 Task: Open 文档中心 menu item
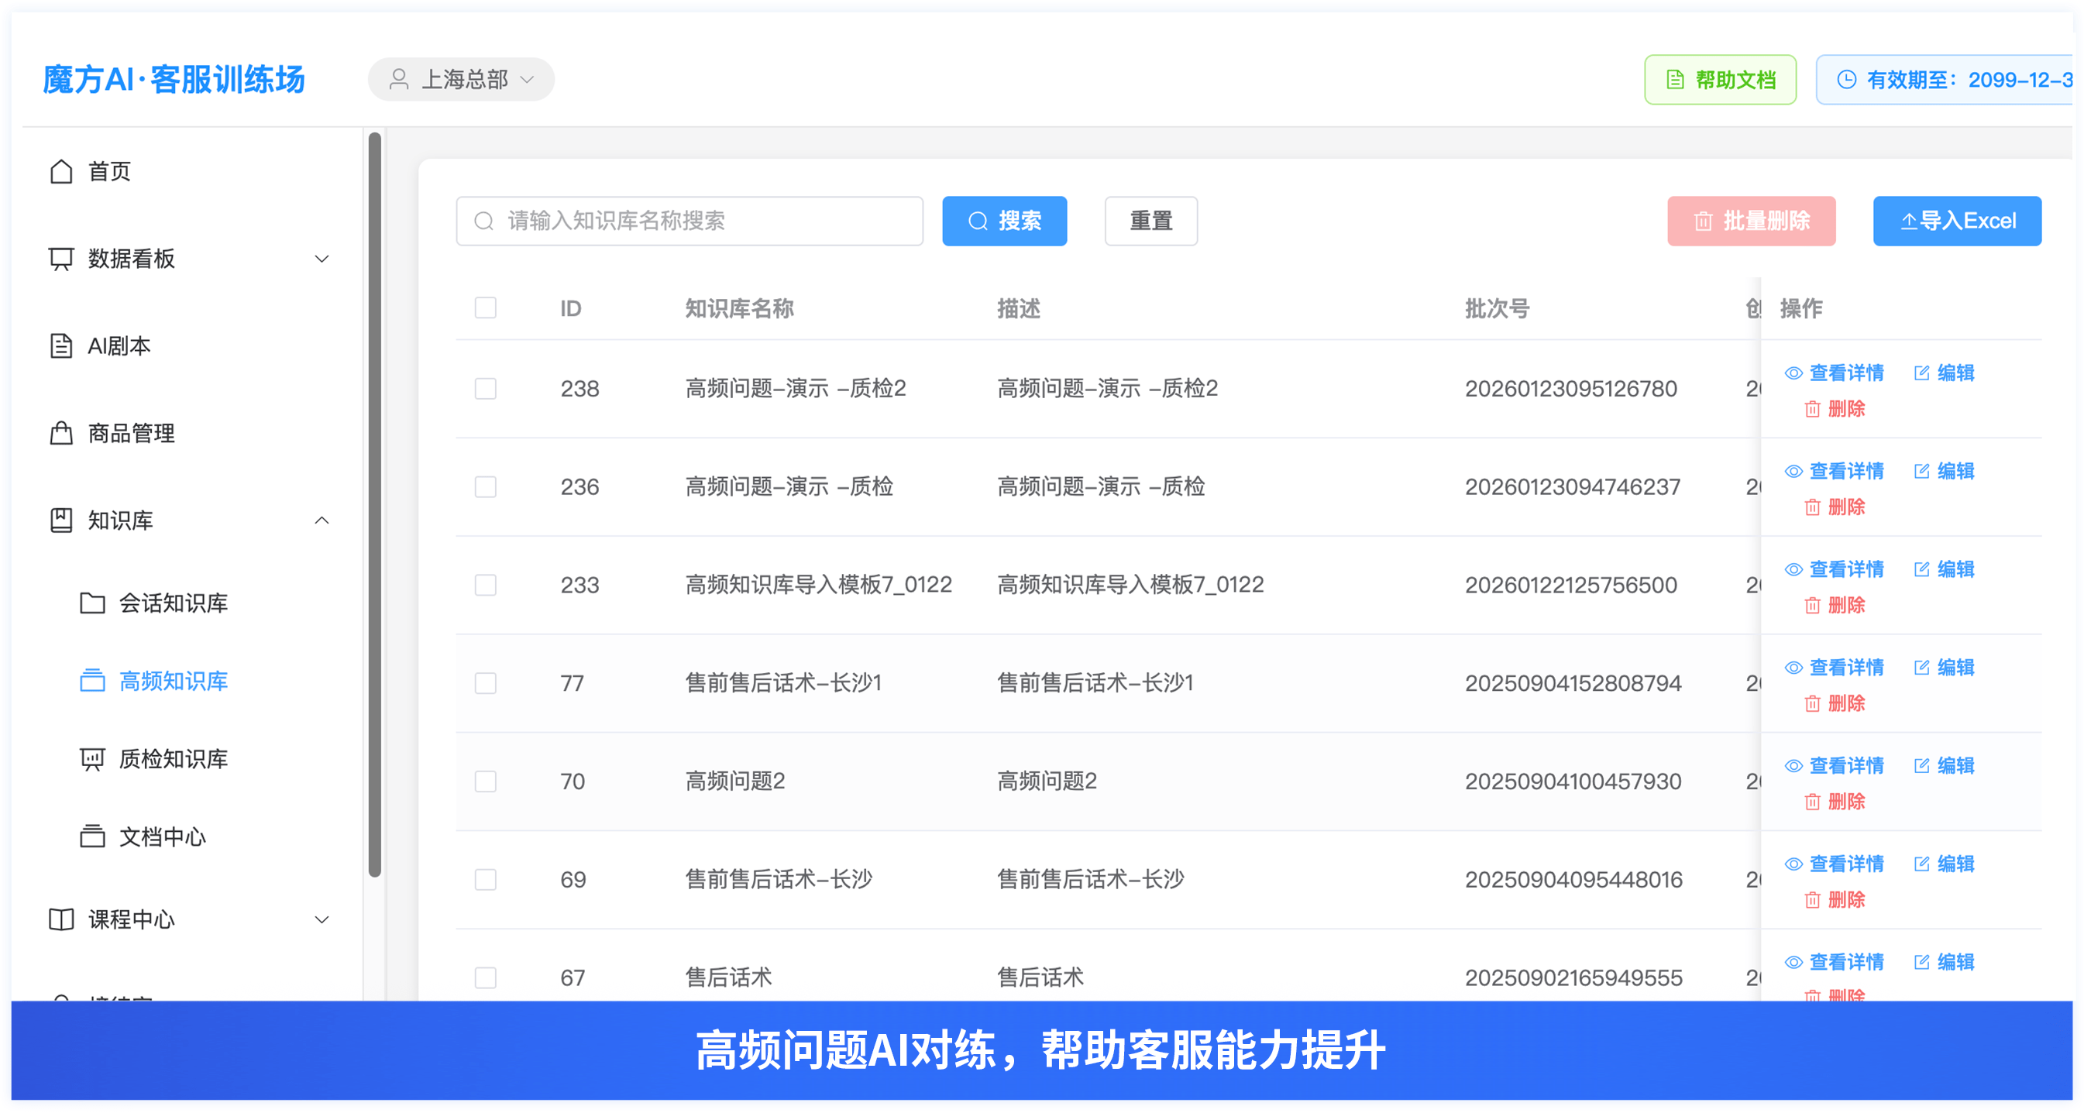pos(163,836)
